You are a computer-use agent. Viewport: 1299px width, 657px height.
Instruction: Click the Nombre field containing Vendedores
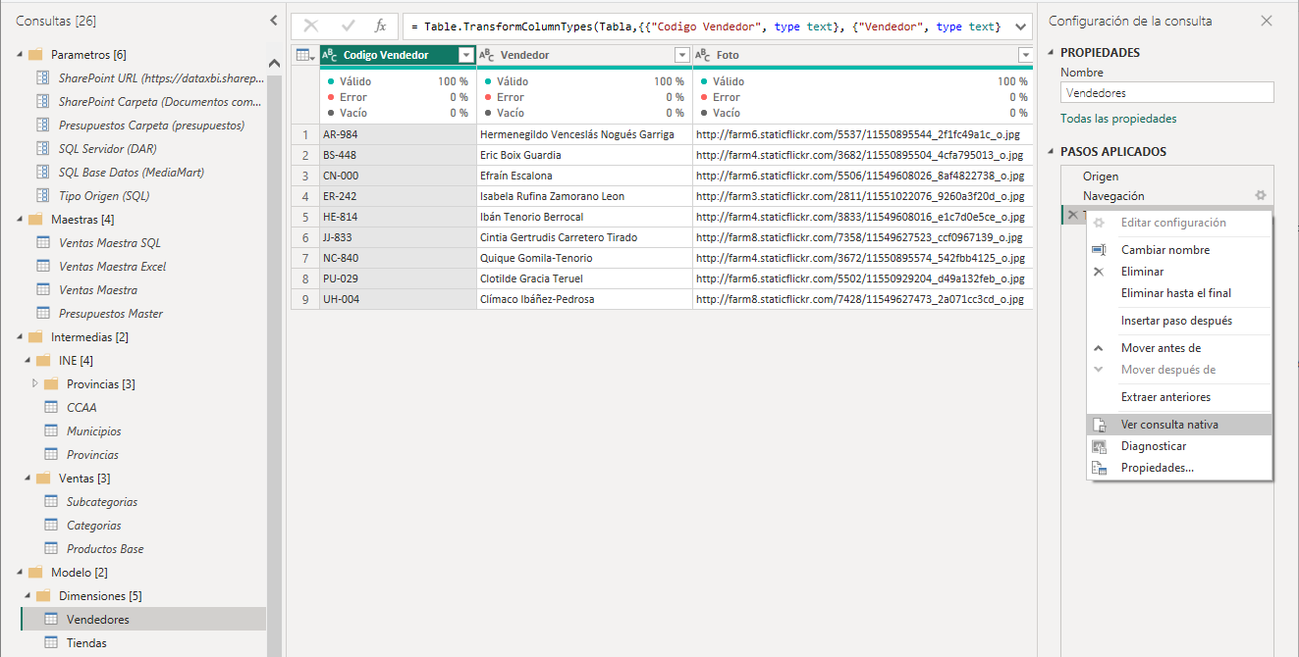point(1166,93)
